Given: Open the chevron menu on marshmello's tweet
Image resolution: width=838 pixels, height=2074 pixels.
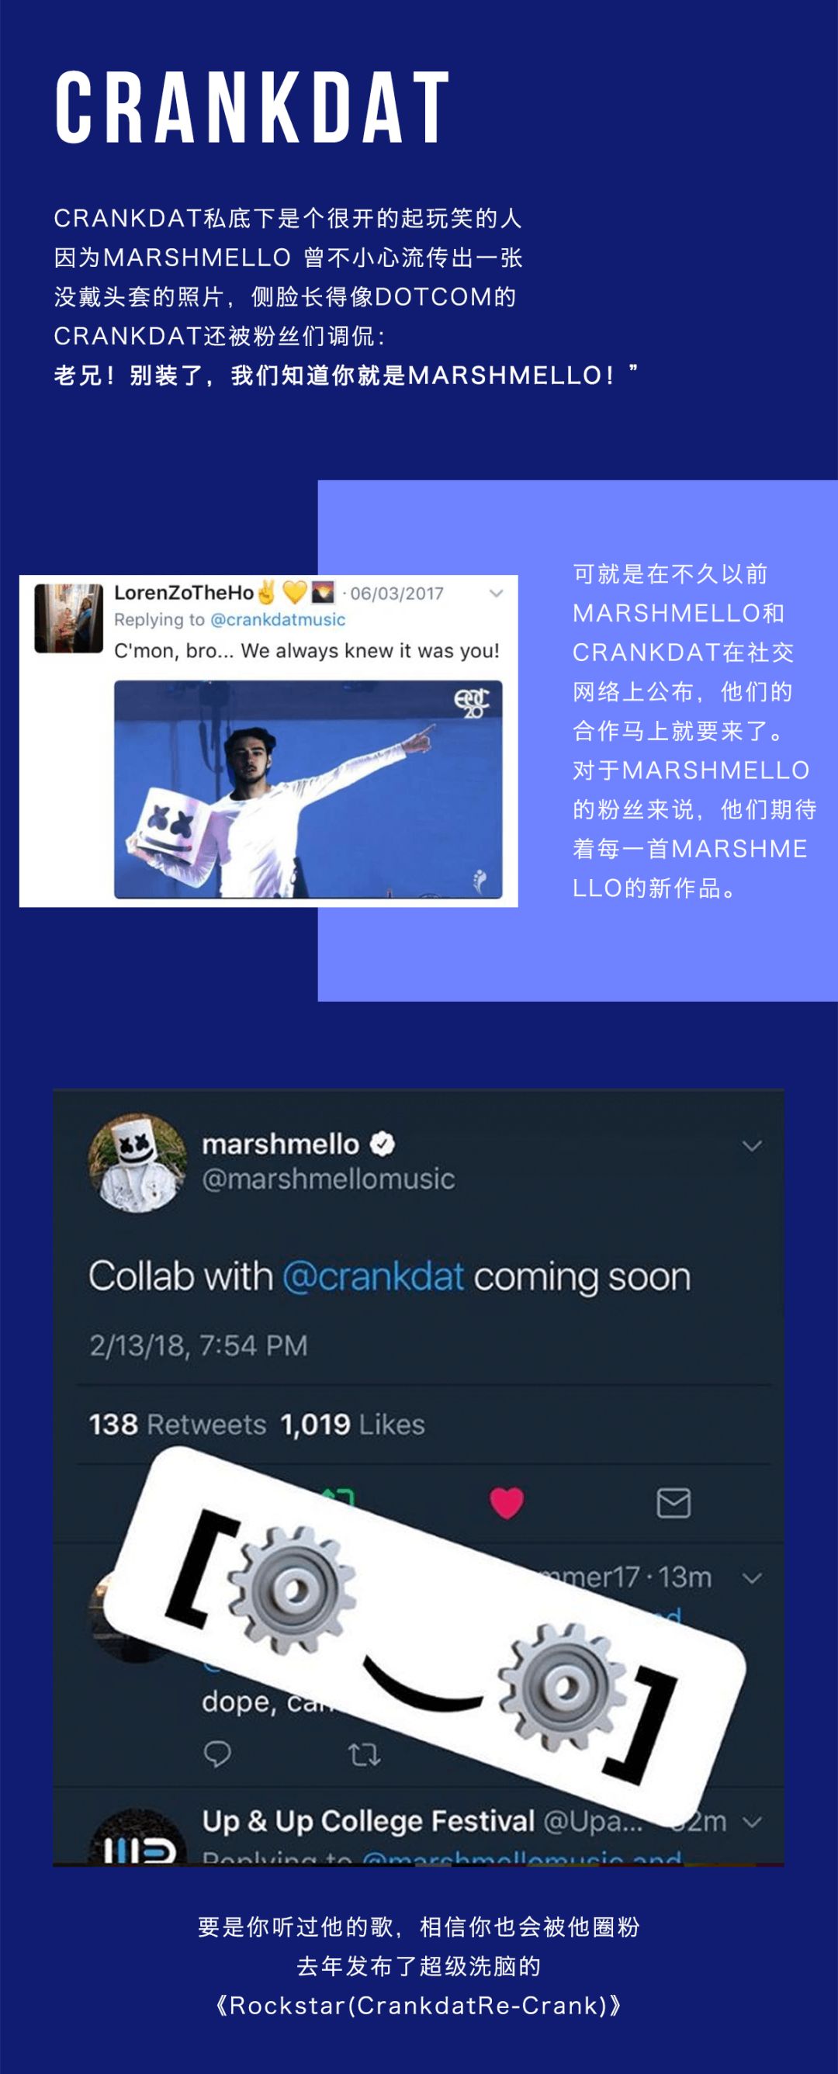Looking at the screenshot, I should [752, 1146].
